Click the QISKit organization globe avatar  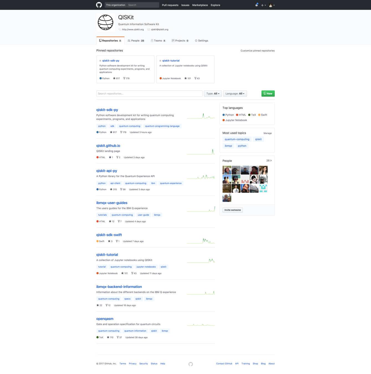click(x=105, y=22)
